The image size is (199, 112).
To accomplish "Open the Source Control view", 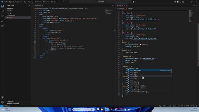I will pos(2,16).
